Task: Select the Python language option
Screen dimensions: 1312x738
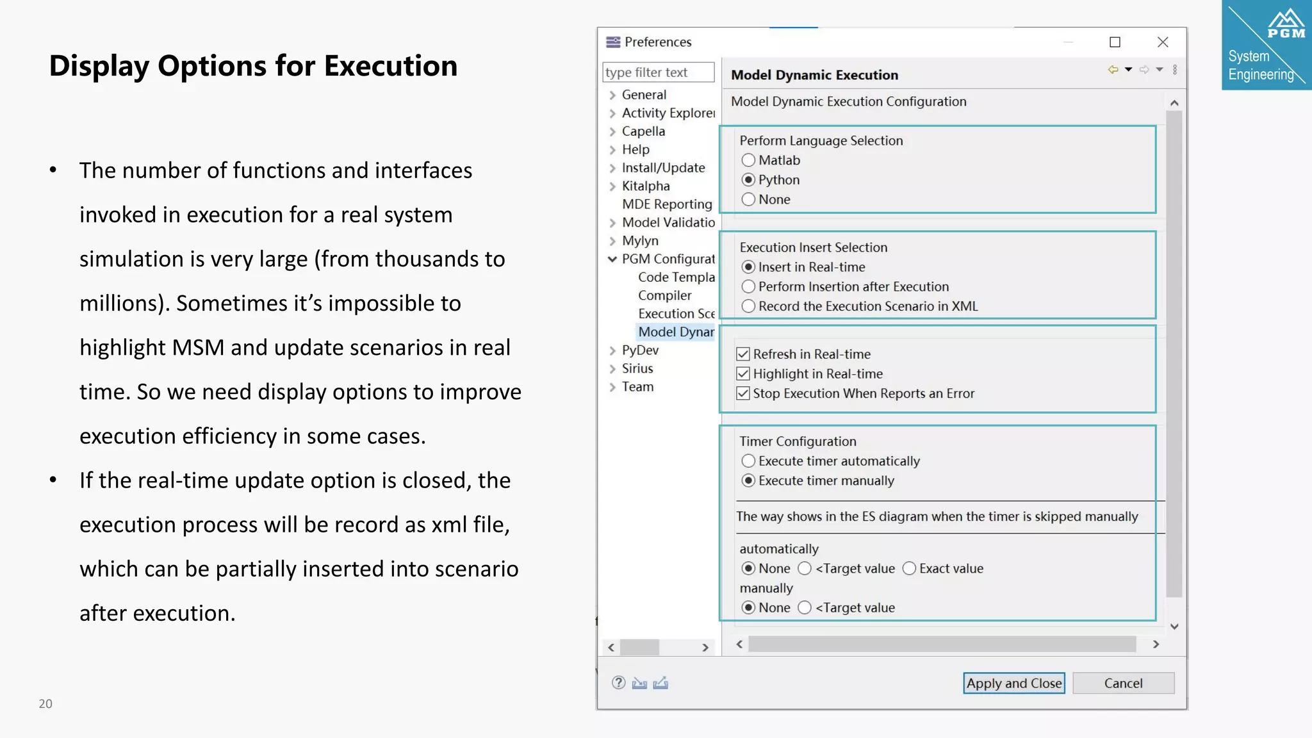Action: [x=748, y=180]
